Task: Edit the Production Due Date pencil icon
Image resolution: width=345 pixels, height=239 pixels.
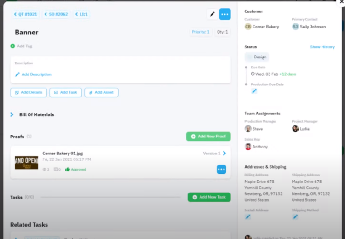Action: point(254,91)
